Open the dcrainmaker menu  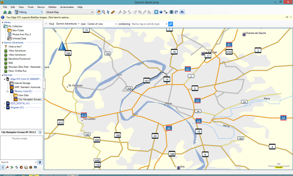click(67, 7)
